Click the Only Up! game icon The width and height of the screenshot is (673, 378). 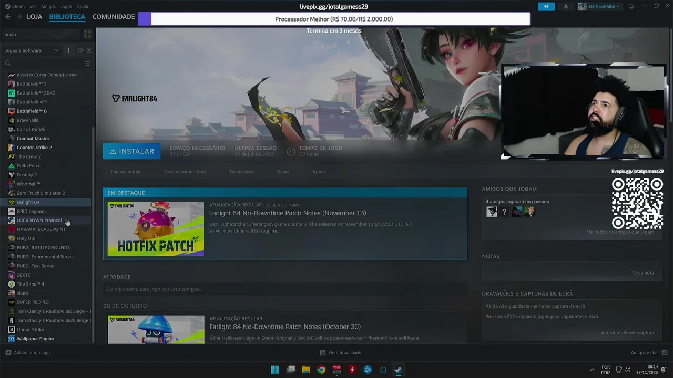click(12, 238)
